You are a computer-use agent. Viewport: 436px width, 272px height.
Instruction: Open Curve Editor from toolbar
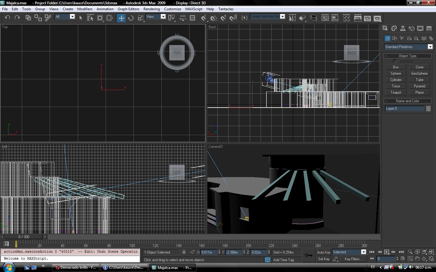(325, 18)
